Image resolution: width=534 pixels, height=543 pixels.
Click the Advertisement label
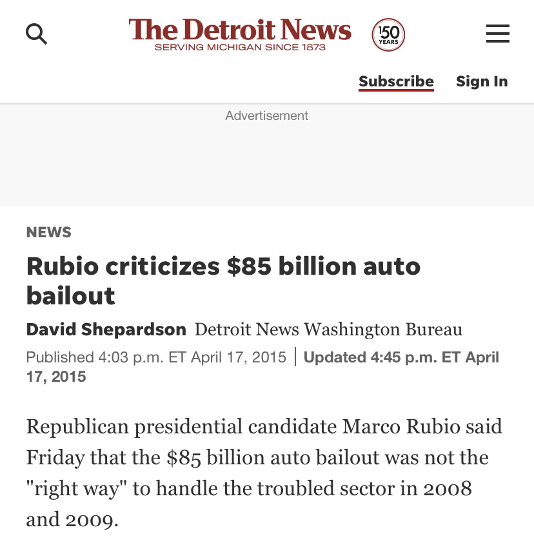tap(267, 116)
